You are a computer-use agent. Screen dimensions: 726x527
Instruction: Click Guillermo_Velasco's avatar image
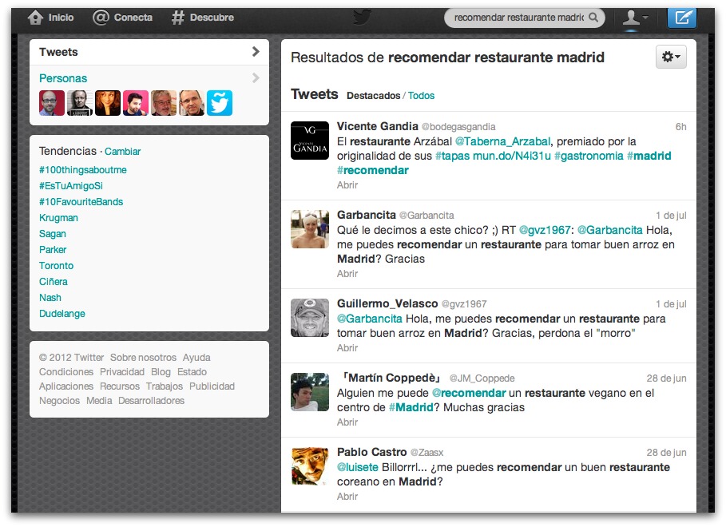[309, 318]
